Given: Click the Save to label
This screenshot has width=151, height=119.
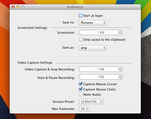Looking at the screenshot, I should click(x=69, y=23).
